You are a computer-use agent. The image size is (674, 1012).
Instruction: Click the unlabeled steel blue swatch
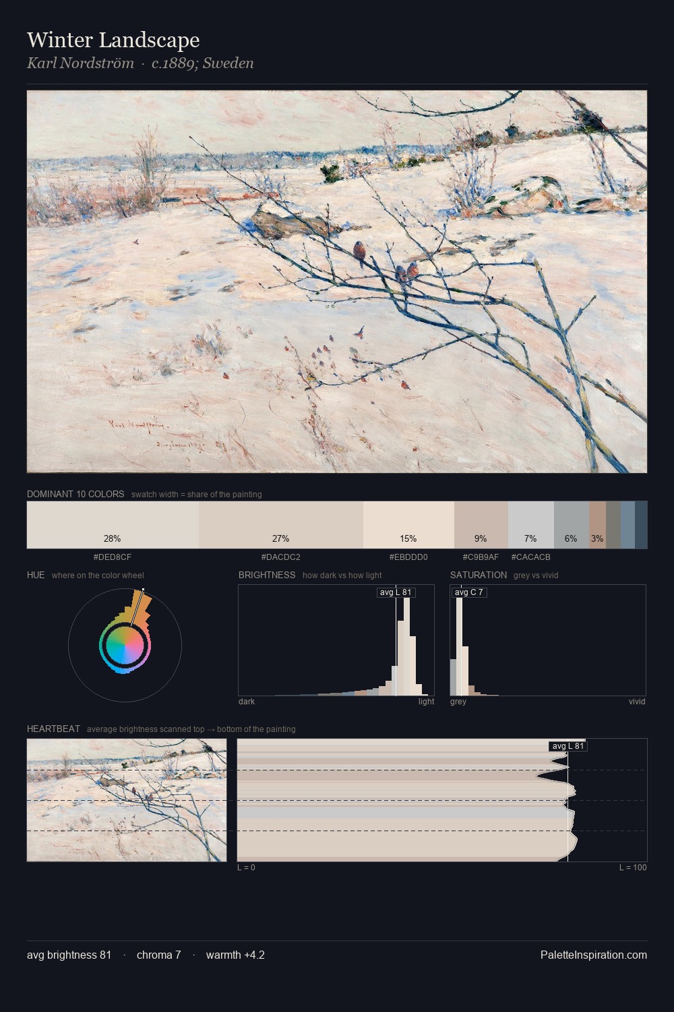[x=627, y=524]
